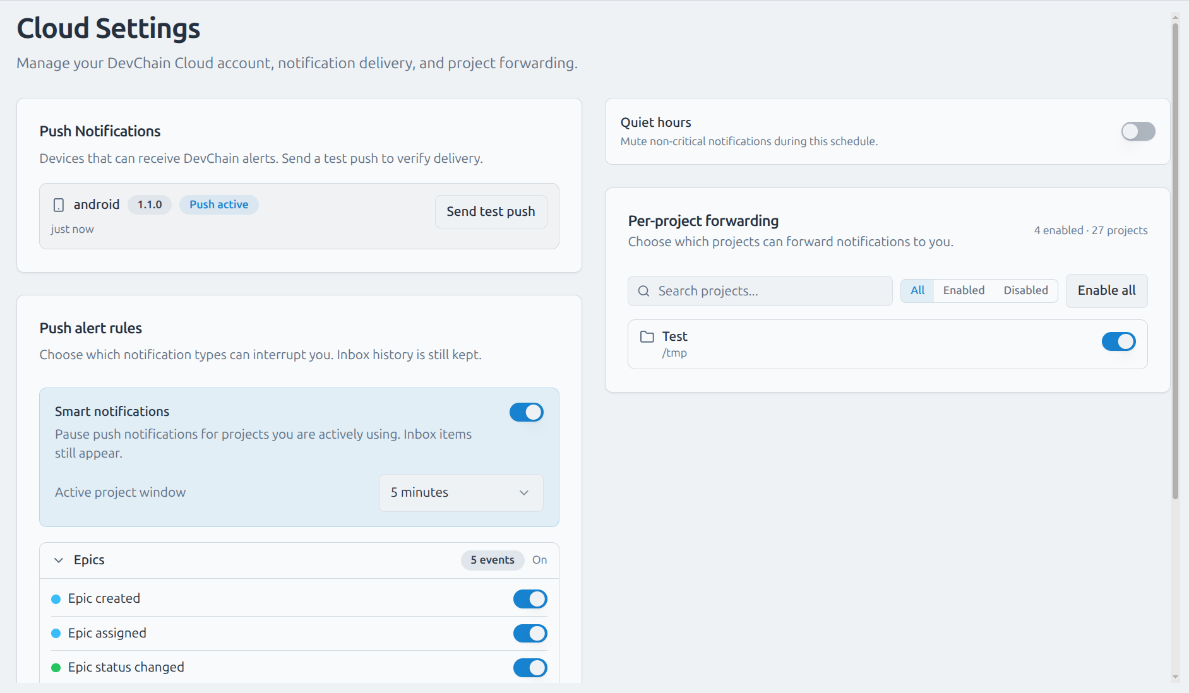Click the Send test push button
Viewport: 1189px width, 693px height.
click(x=491, y=211)
